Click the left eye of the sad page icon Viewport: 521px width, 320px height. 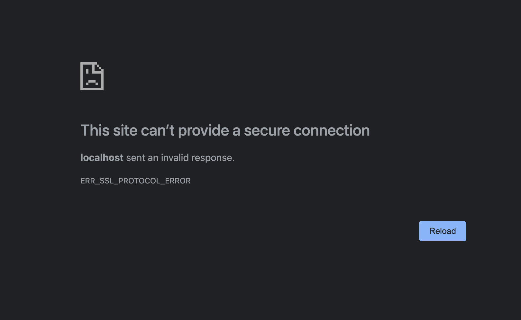click(87, 71)
